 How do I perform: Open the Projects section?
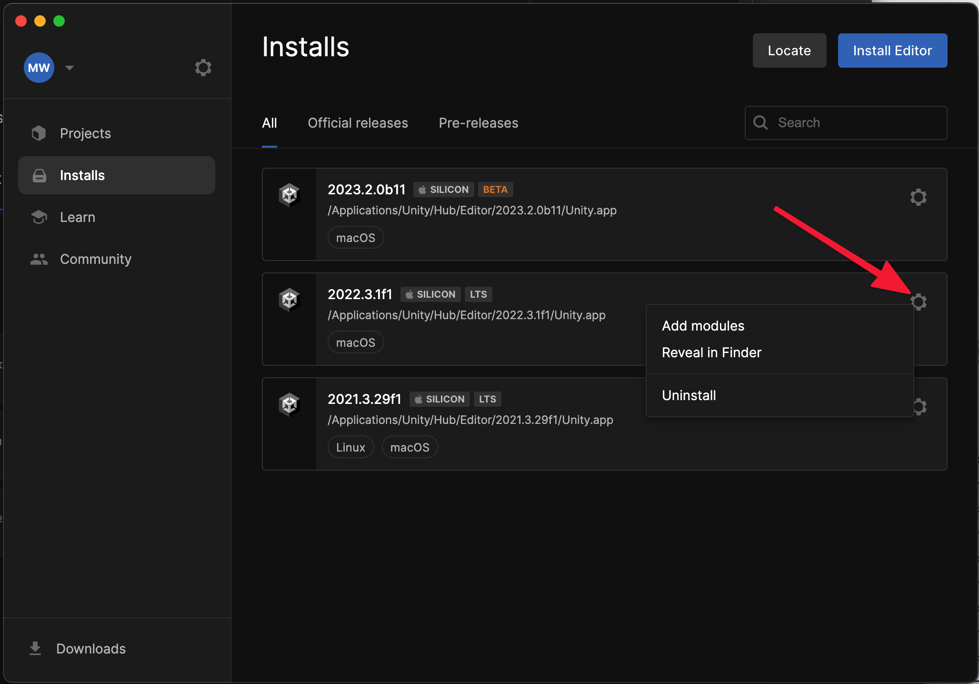(x=85, y=133)
